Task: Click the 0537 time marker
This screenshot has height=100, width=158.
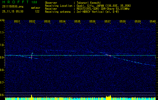Action: pyautogui.click(x=108, y=21)
